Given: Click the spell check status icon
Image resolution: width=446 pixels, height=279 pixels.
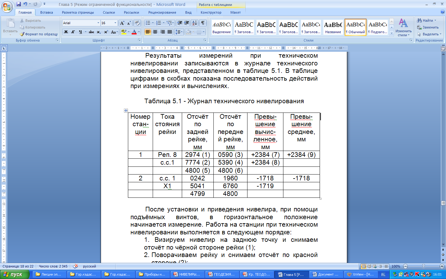Looking at the screenshot, I should [x=75, y=266].
